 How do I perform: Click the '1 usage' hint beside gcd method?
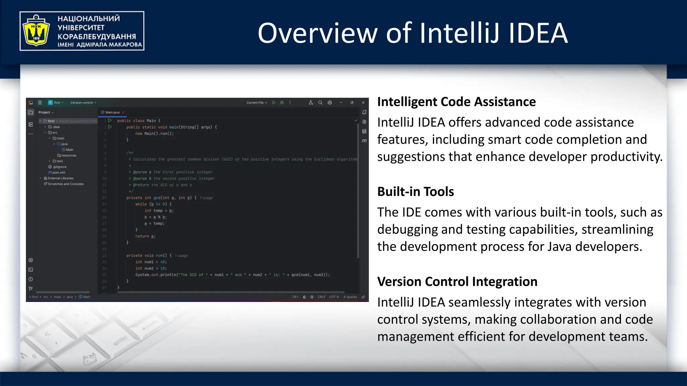tap(206, 198)
